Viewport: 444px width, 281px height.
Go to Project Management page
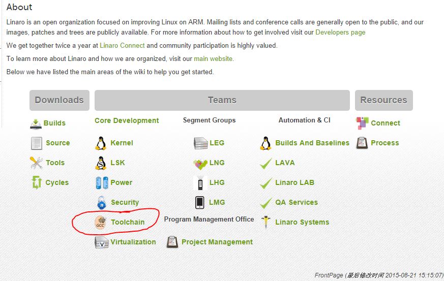pos(217,242)
